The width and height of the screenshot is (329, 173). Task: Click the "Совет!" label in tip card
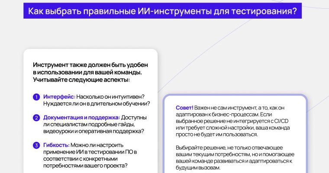tap(185, 108)
